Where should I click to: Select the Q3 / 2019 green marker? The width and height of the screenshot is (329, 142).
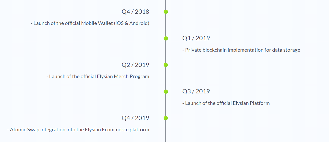tap(166, 92)
